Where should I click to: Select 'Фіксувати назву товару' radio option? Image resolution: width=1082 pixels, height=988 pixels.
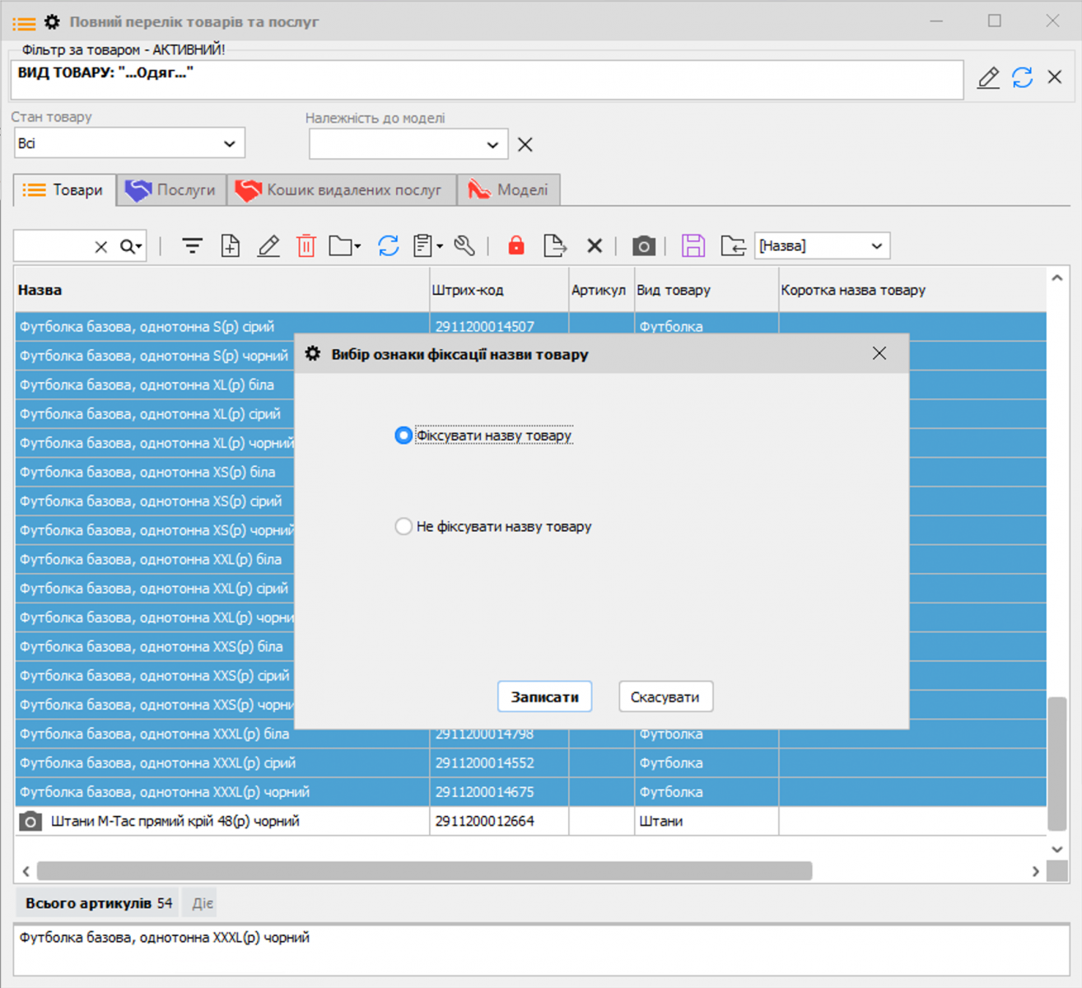(403, 436)
